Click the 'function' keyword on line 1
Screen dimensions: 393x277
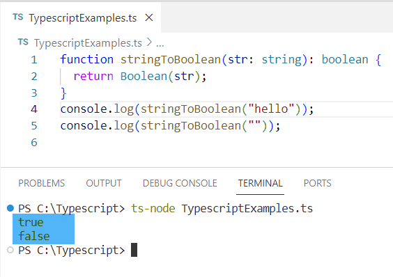(x=87, y=60)
